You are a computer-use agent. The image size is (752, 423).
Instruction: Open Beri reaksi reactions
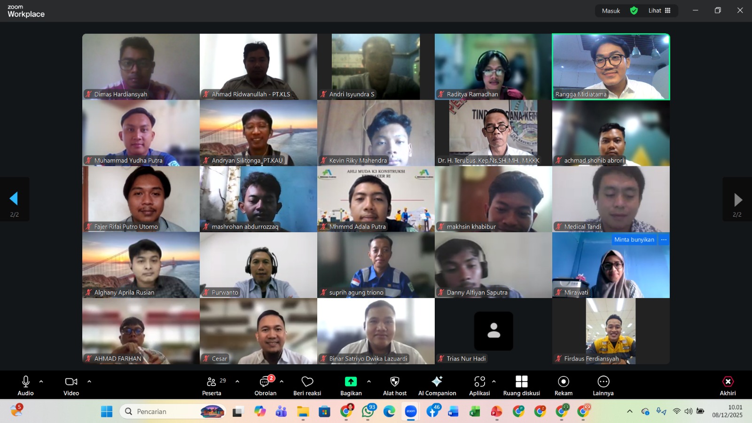pyautogui.click(x=307, y=385)
